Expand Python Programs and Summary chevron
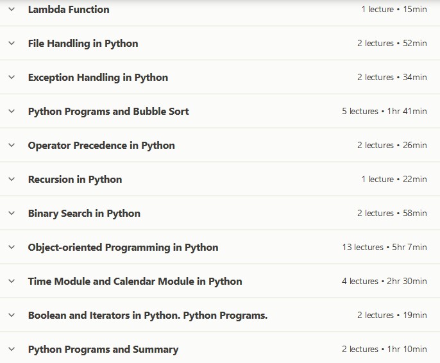The image size is (440, 363). 11,349
